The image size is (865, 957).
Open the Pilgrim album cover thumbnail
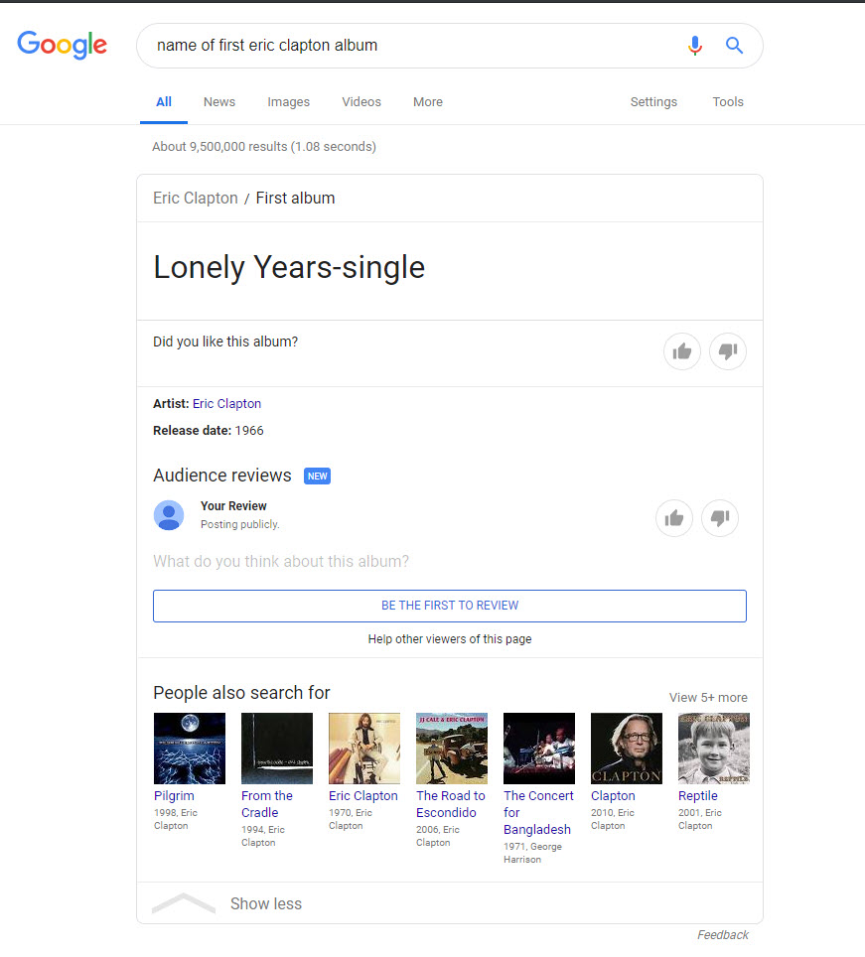click(190, 749)
